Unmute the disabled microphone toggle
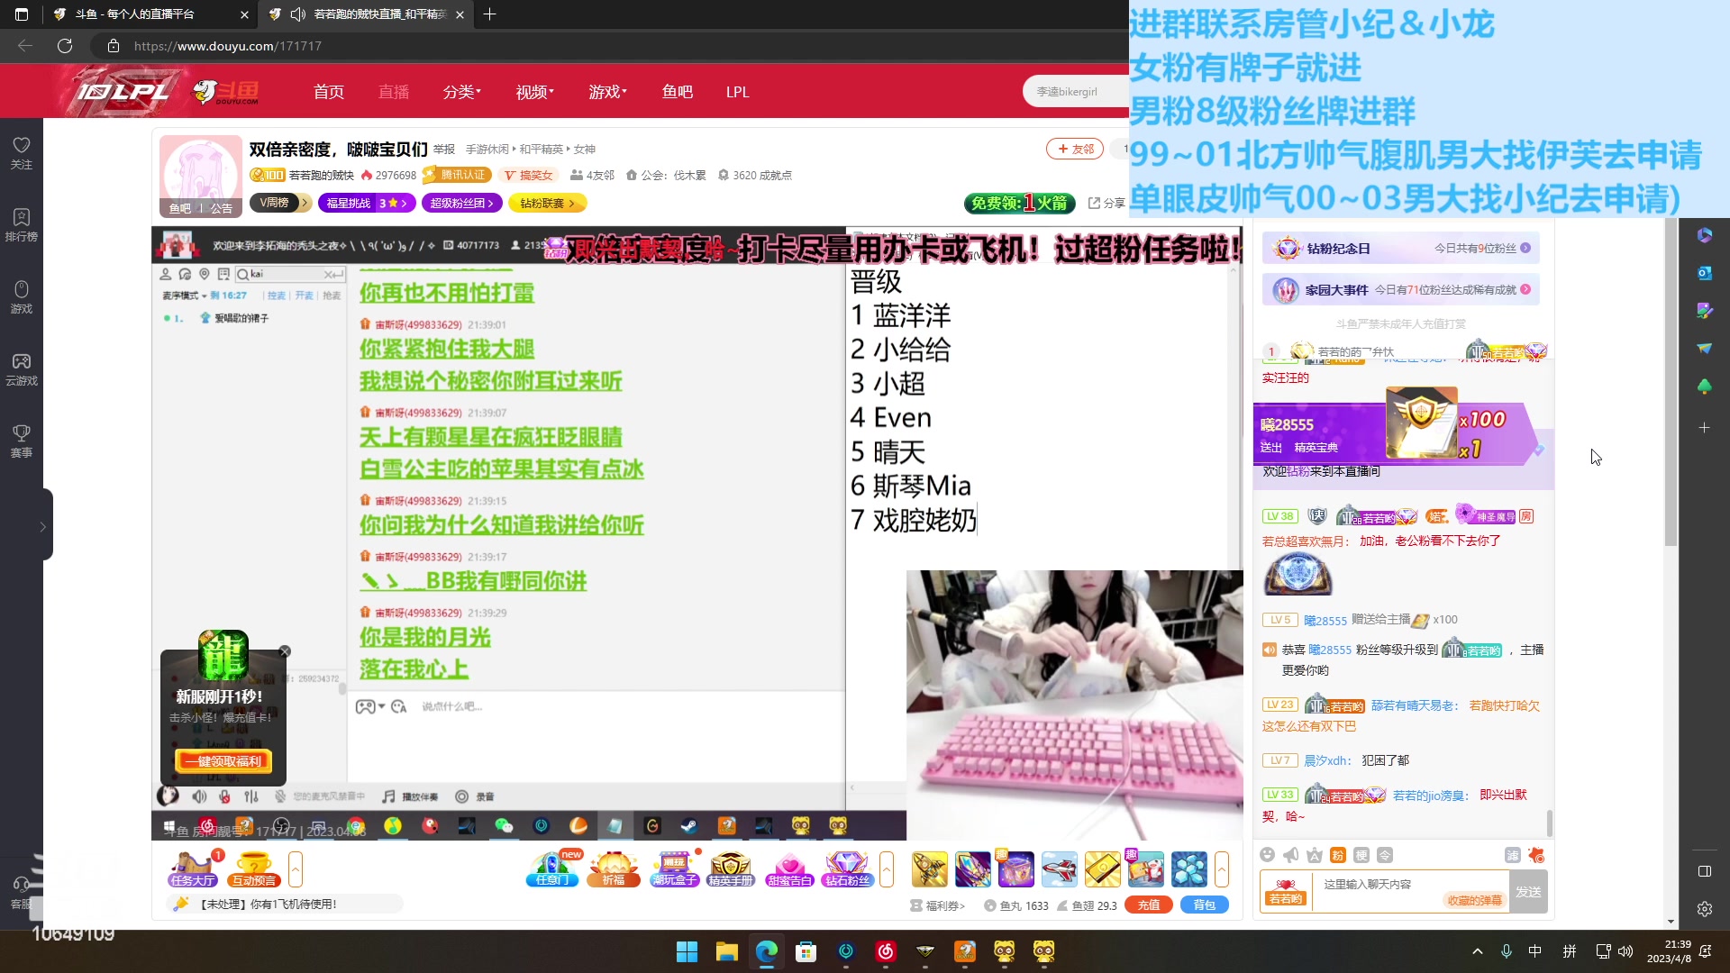Image resolution: width=1730 pixels, height=973 pixels. (224, 796)
